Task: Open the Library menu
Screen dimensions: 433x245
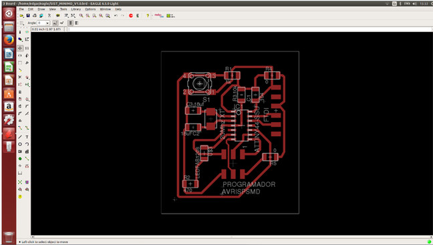Action: (x=76, y=9)
